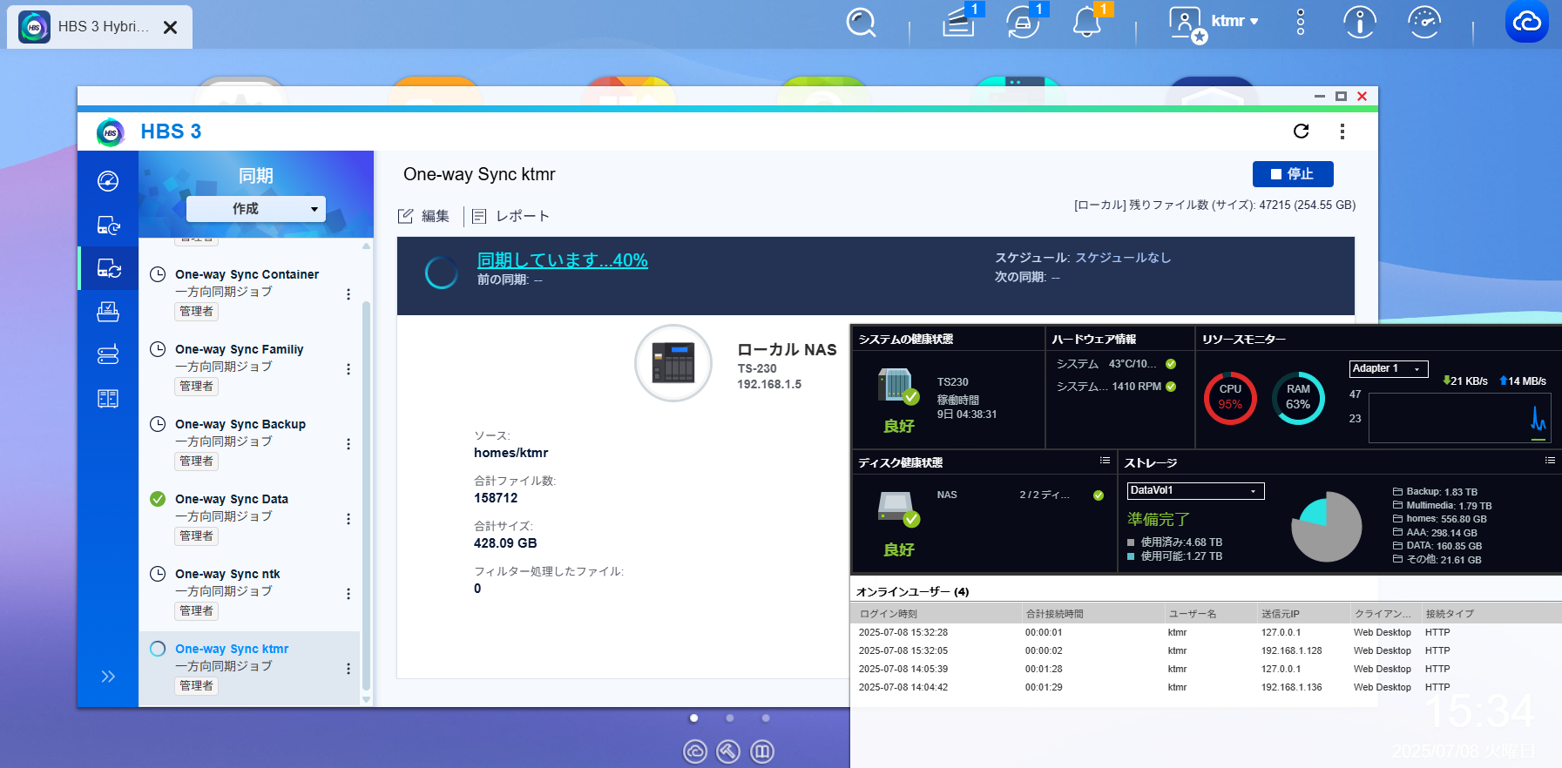Open options menu for One-way Sync ktmr
The height and width of the screenshot is (768, 1562).
pyautogui.click(x=348, y=669)
